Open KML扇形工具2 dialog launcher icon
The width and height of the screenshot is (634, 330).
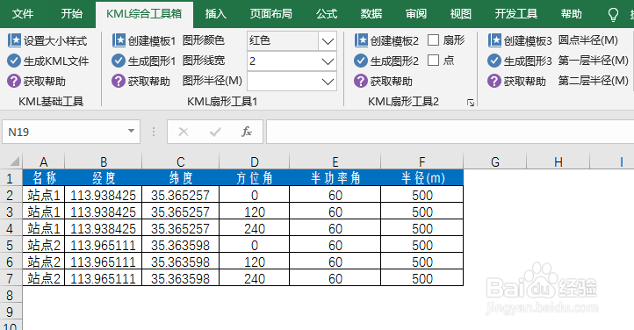[x=471, y=103]
